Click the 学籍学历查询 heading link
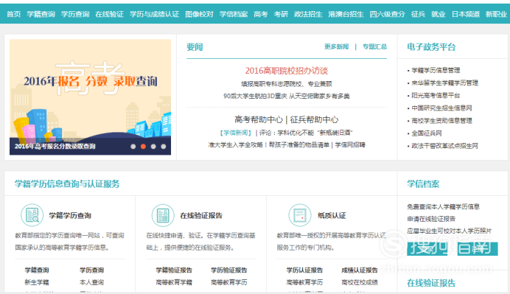Viewport: 510px width, 294px height. [70, 216]
